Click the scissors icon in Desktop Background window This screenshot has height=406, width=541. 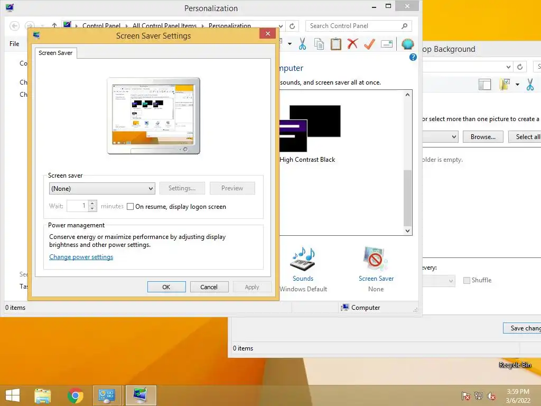pos(530,85)
